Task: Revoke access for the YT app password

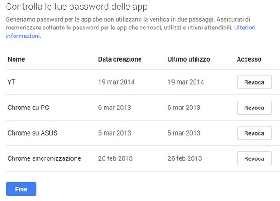Action: [254, 82]
